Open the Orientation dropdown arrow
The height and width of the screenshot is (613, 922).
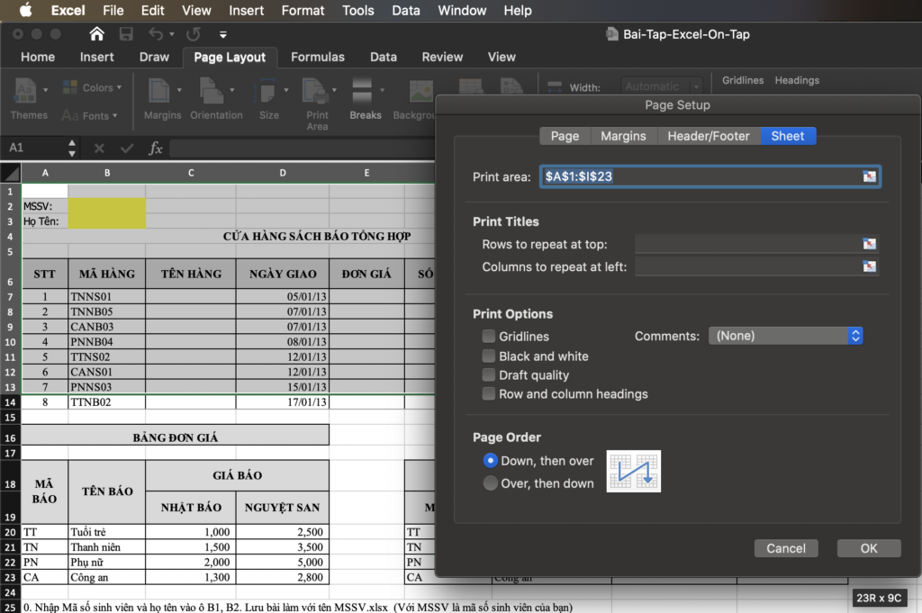coord(231,90)
